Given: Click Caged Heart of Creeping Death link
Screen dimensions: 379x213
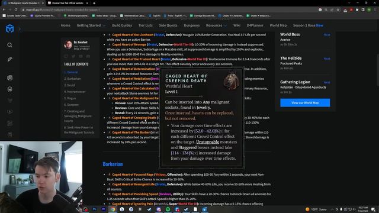Looking at the screenshot, I should (x=134, y=118).
